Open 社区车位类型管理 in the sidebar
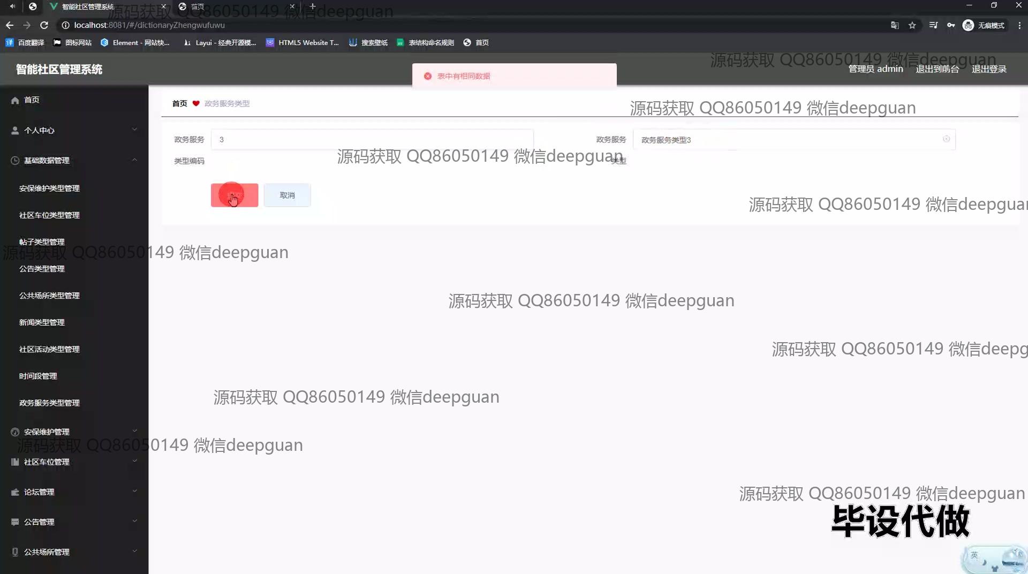This screenshot has width=1028, height=574. tap(49, 215)
